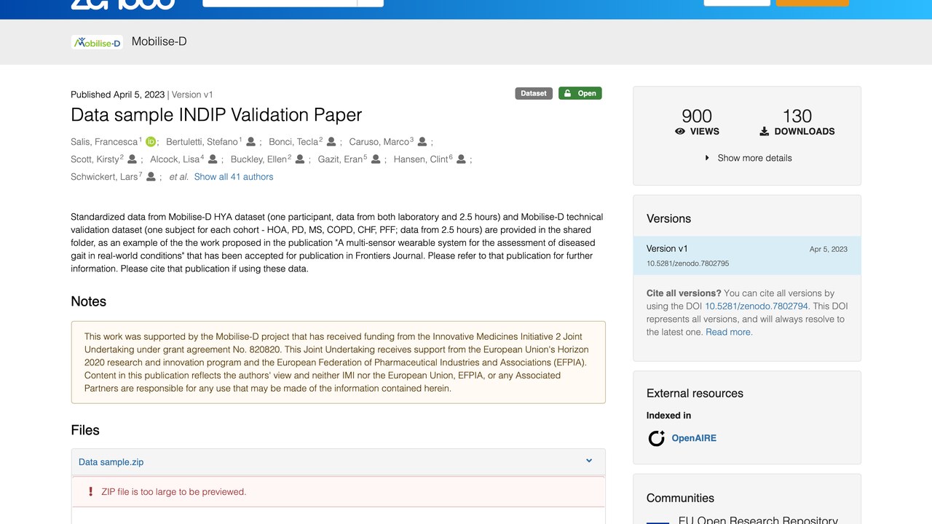Click the Communities heading
Viewport: 932px width, 524px height.
680,498
